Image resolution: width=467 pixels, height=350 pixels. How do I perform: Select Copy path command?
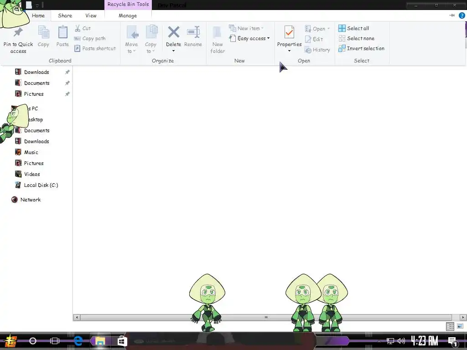click(90, 38)
